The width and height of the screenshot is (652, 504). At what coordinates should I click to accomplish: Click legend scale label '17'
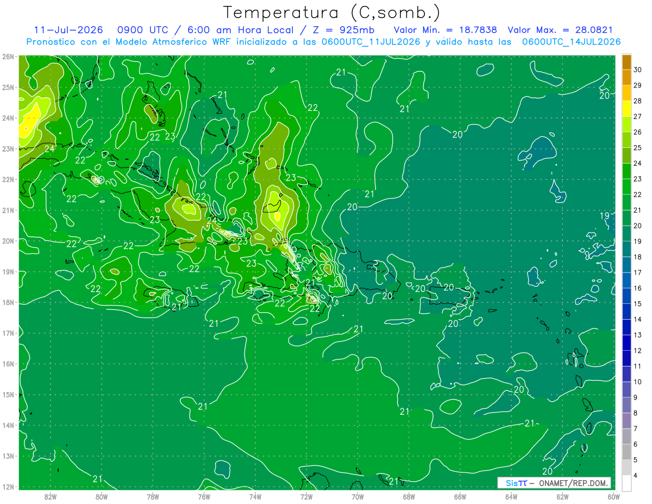coord(638,272)
